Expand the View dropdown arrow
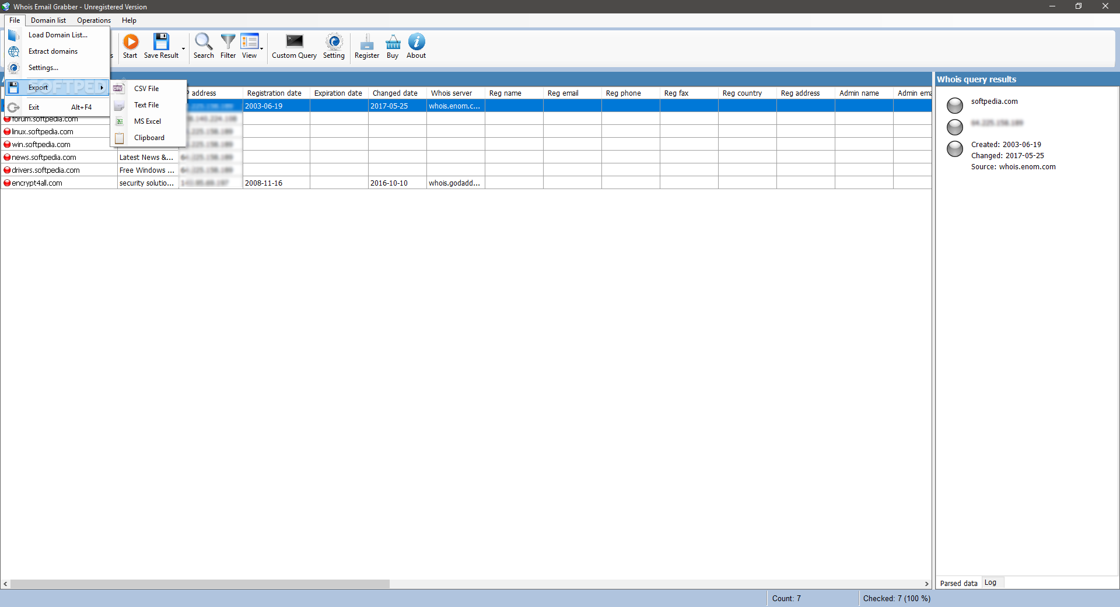Screen dimensions: 1120x607 (x=261, y=48)
